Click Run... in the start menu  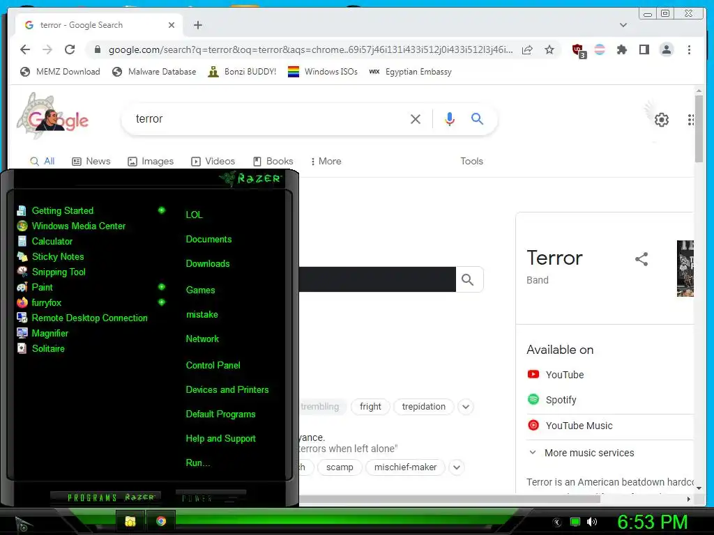[198, 463]
